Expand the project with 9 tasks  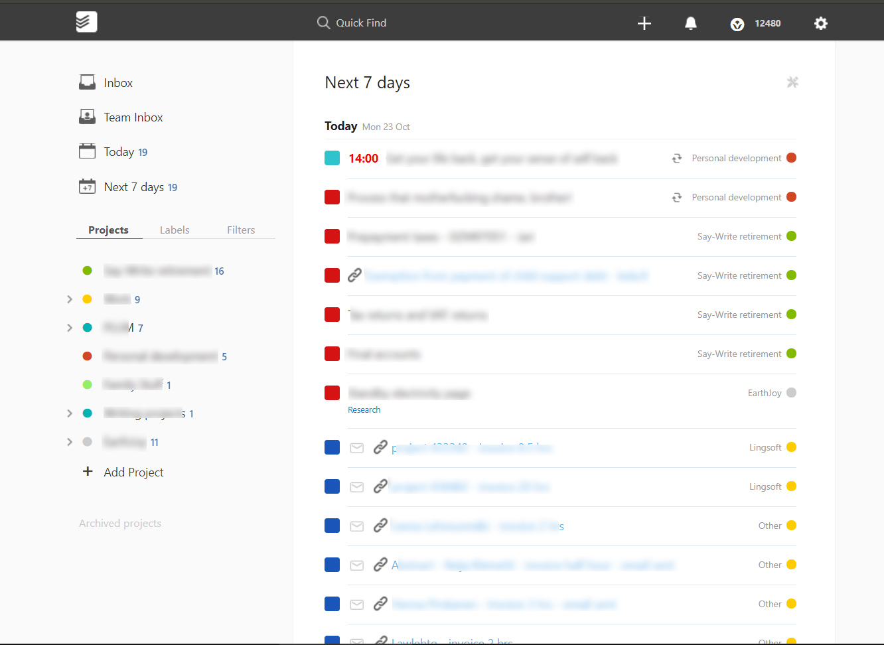coord(70,299)
